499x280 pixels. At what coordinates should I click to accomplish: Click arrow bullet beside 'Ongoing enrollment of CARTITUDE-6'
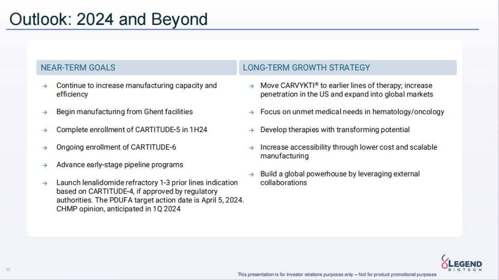pyautogui.click(x=45, y=148)
